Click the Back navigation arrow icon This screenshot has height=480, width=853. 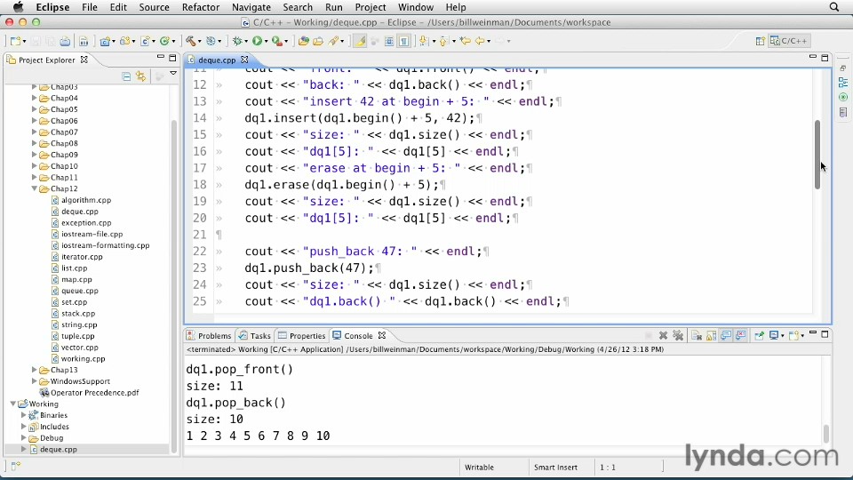click(480, 41)
